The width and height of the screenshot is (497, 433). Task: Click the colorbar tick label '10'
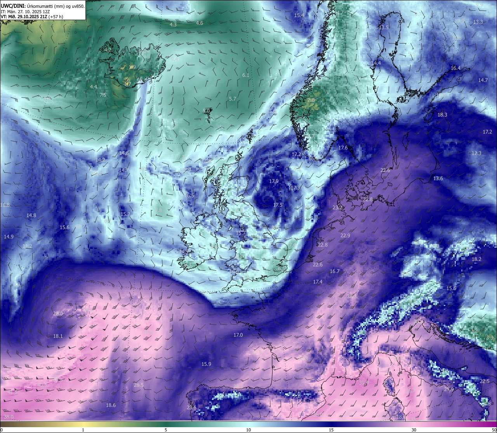pyautogui.click(x=248, y=430)
